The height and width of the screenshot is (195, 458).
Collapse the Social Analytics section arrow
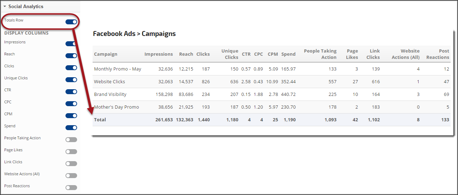click(x=5, y=6)
